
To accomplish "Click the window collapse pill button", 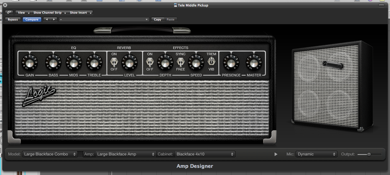I will (382, 5).
